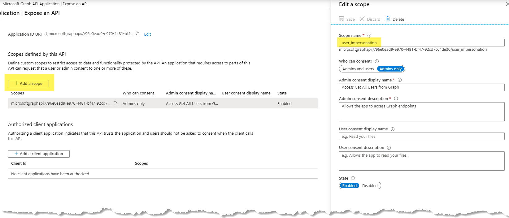The image size is (509, 218).
Task: Click the Expose an API page heading
Action: [42, 13]
